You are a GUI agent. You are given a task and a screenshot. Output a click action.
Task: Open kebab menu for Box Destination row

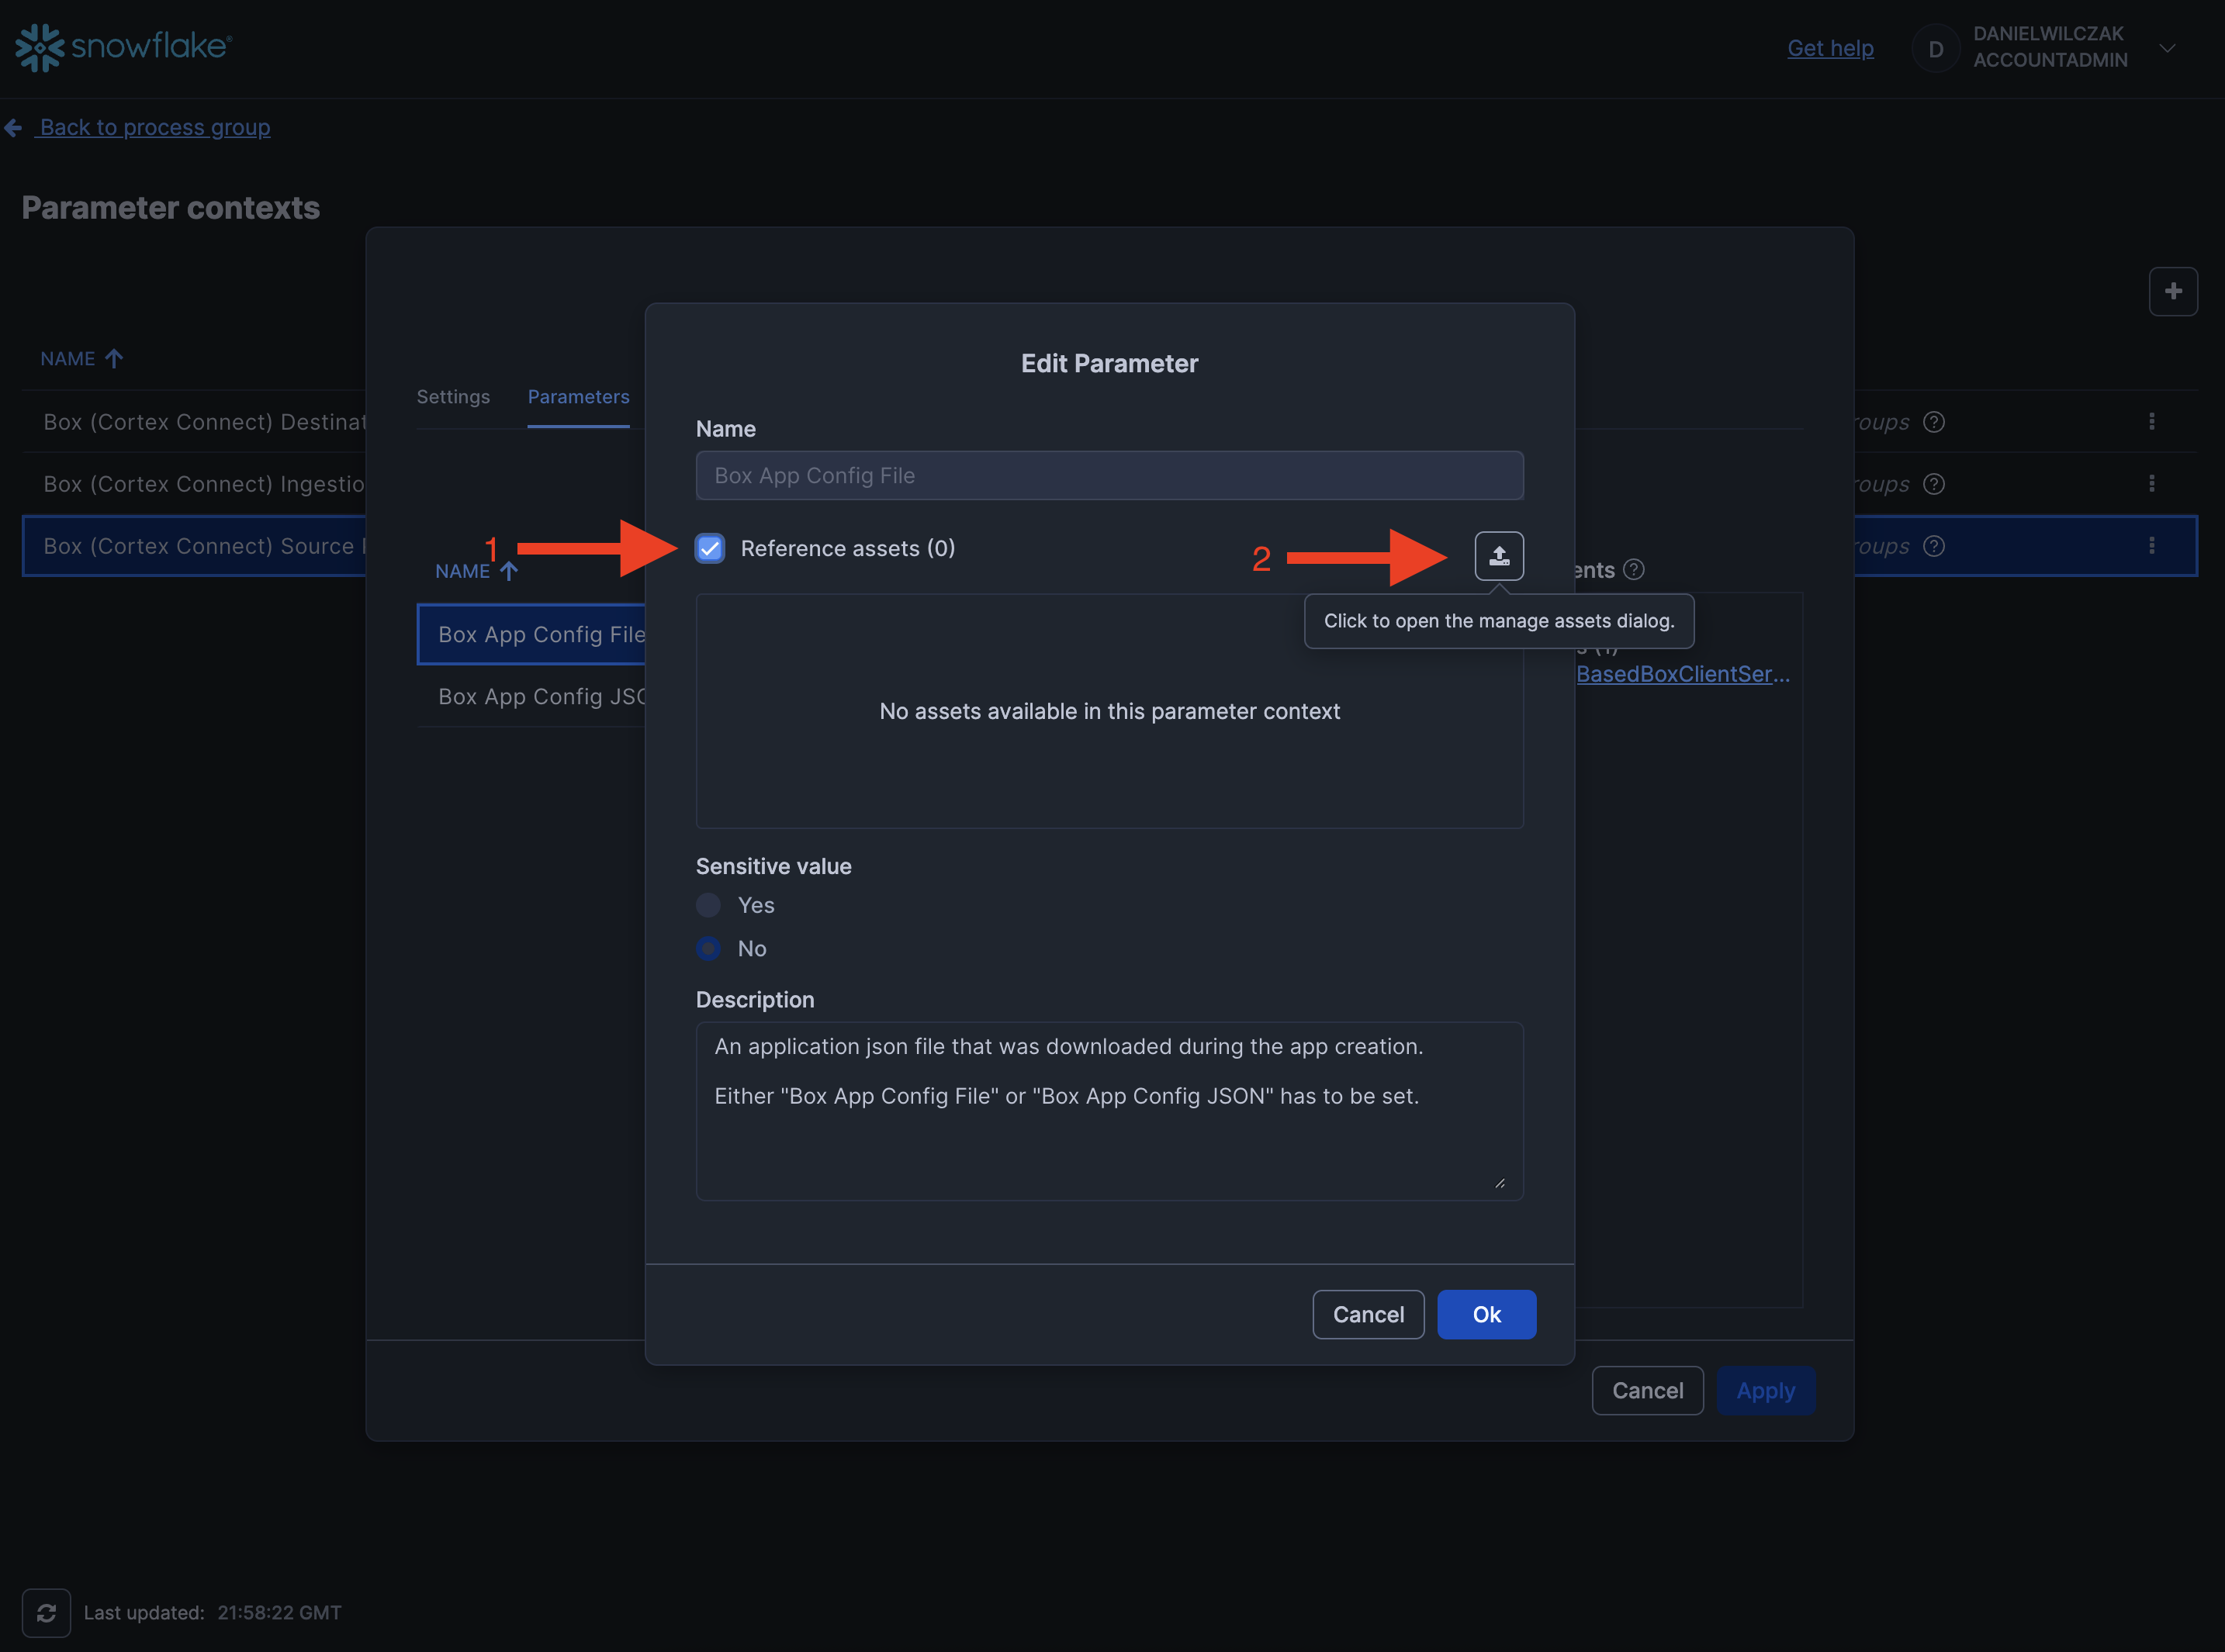pos(2151,422)
